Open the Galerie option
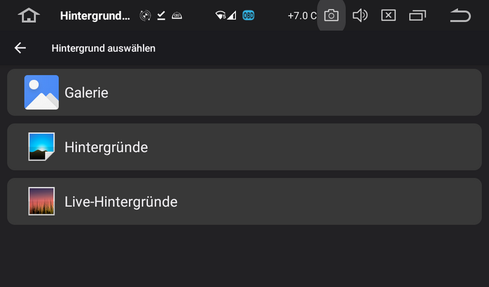This screenshot has width=489, height=287. (244, 92)
